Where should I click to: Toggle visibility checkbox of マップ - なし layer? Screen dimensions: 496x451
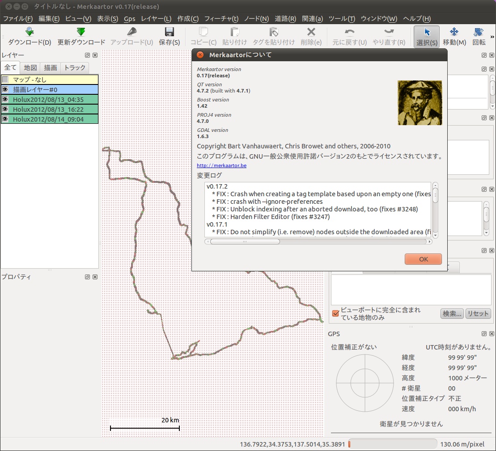click(5, 79)
